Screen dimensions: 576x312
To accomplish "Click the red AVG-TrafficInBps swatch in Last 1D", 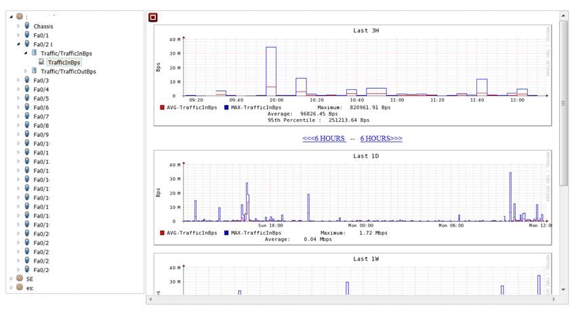I will click(x=162, y=233).
